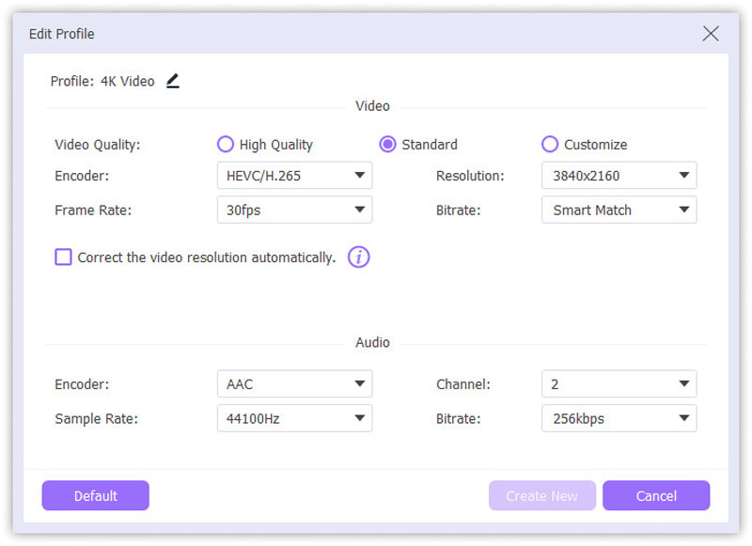Viewport: 752px width, 546px height.
Task: Open the video Encoder HEVC/H.265 dropdown
Action: 294,176
